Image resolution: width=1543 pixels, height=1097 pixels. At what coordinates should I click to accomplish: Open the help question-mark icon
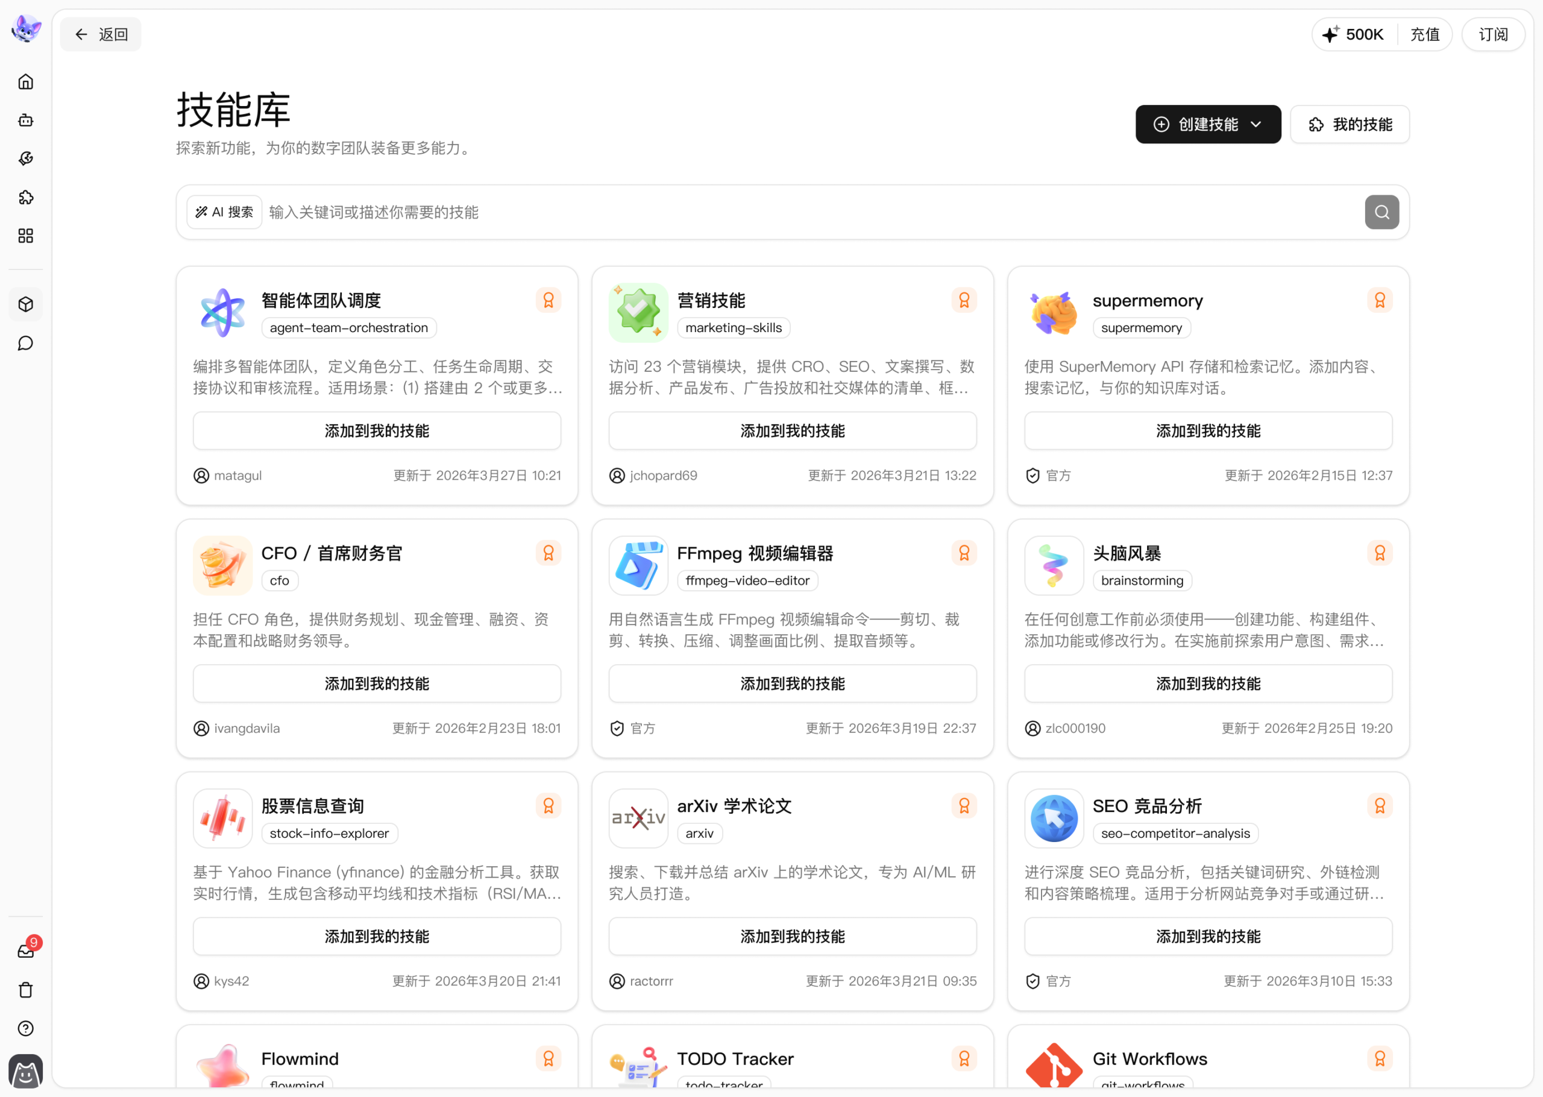pos(26,1028)
